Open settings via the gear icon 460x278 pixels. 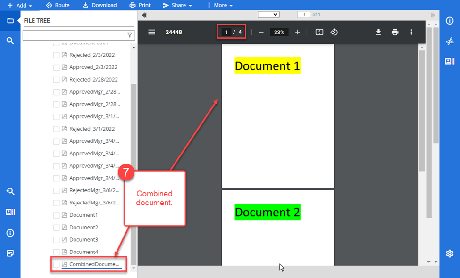click(x=450, y=253)
